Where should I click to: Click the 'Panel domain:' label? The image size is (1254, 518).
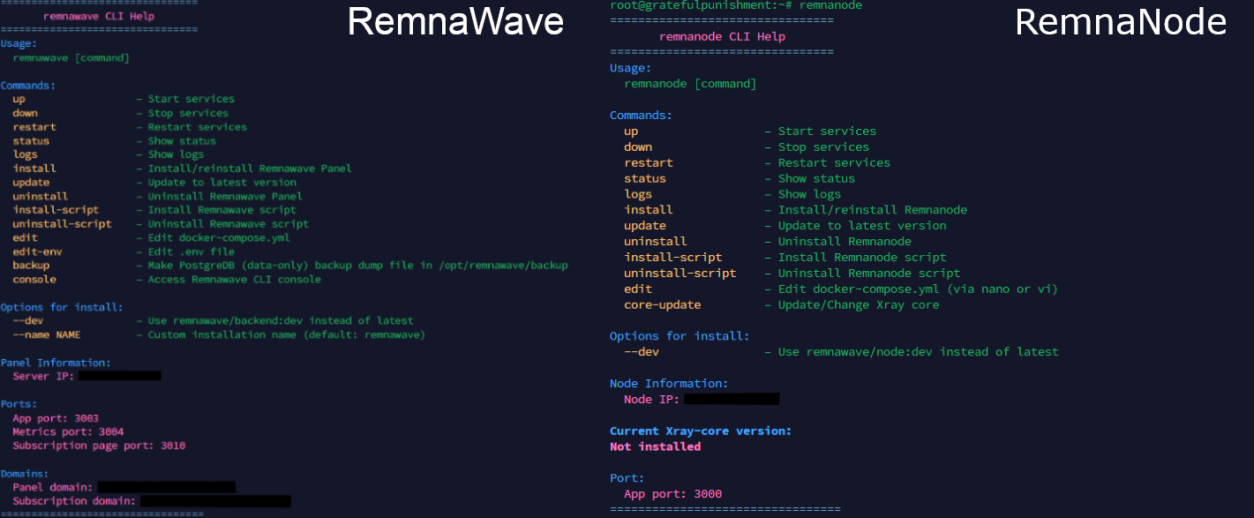[x=53, y=487]
